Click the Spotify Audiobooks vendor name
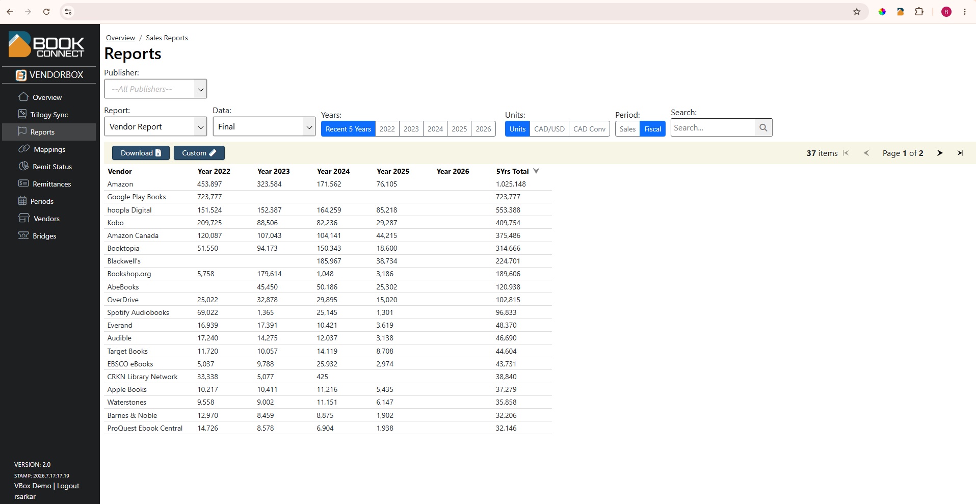The width and height of the screenshot is (976, 504). coord(138,312)
